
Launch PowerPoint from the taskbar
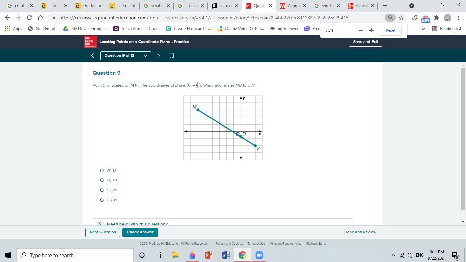pos(209,255)
